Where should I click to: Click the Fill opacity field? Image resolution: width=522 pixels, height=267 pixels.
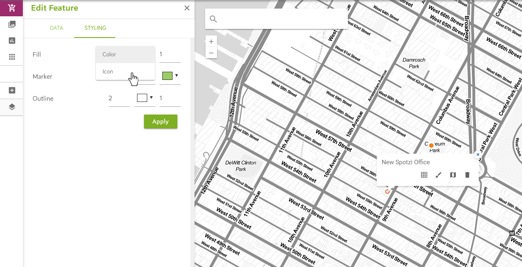click(x=170, y=54)
